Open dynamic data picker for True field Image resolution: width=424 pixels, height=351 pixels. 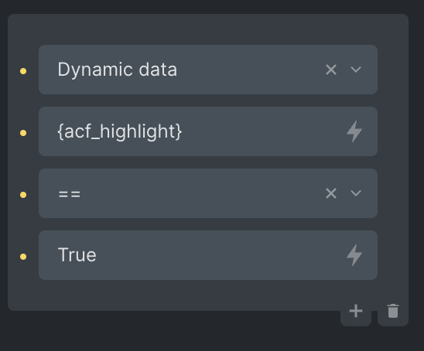click(354, 255)
